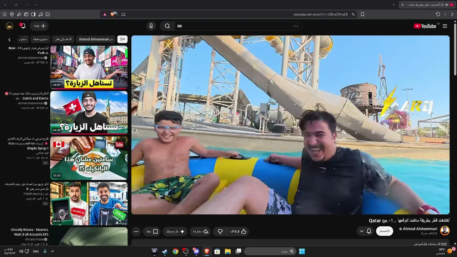Image resolution: width=457 pixels, height=257 pixels.
Task: Open Brave VPN shield icon in toolbar
Action: click(x=12, y=14)
